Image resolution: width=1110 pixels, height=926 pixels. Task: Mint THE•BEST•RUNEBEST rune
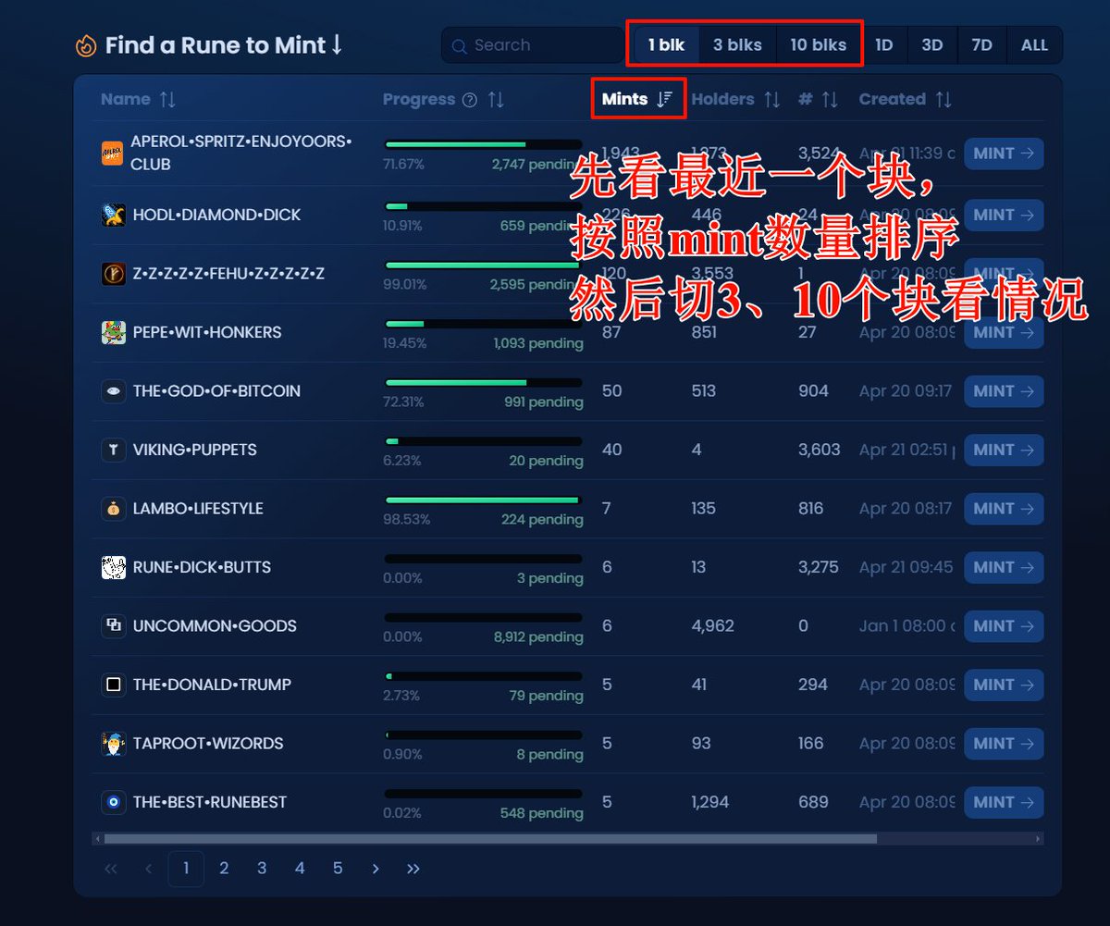tap(1004, 802)
